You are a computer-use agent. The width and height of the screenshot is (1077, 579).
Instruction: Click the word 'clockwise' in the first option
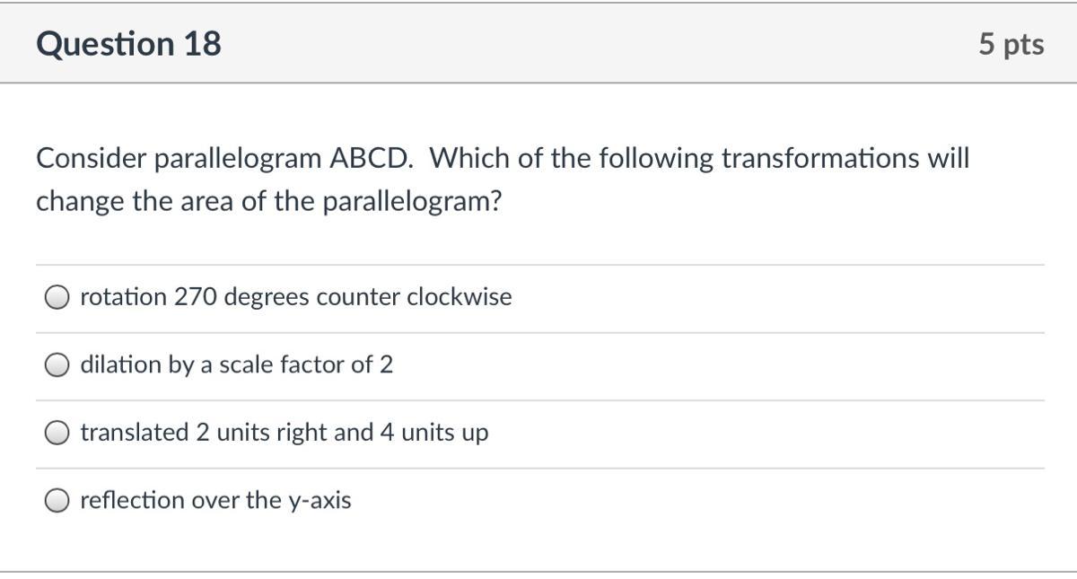click(x=460, y=297)
